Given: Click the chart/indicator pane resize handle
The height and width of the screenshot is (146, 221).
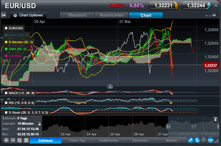Looking at the screenshot, I should [x=110, y=86].
